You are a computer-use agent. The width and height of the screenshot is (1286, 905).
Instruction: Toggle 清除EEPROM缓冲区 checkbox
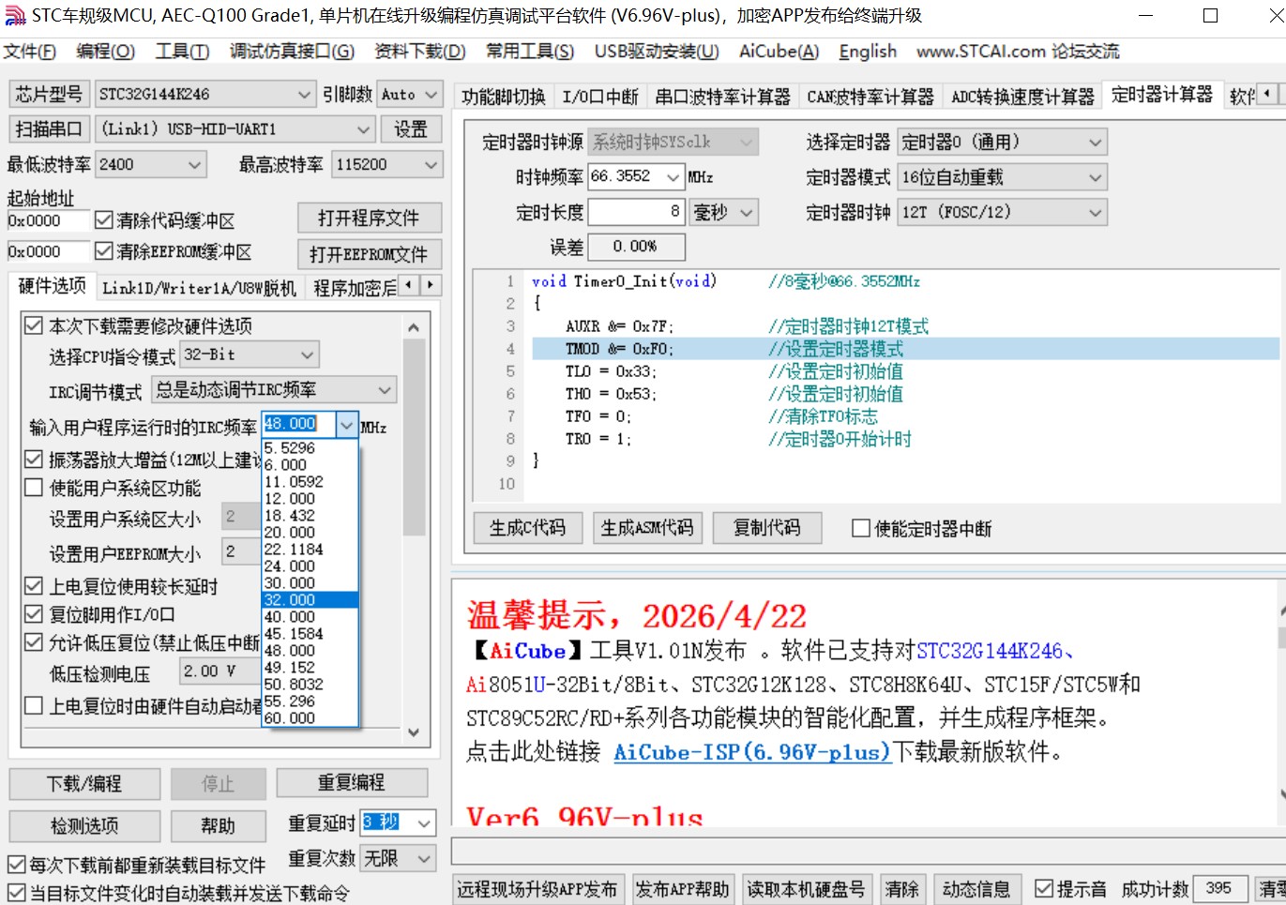[104, 250]
